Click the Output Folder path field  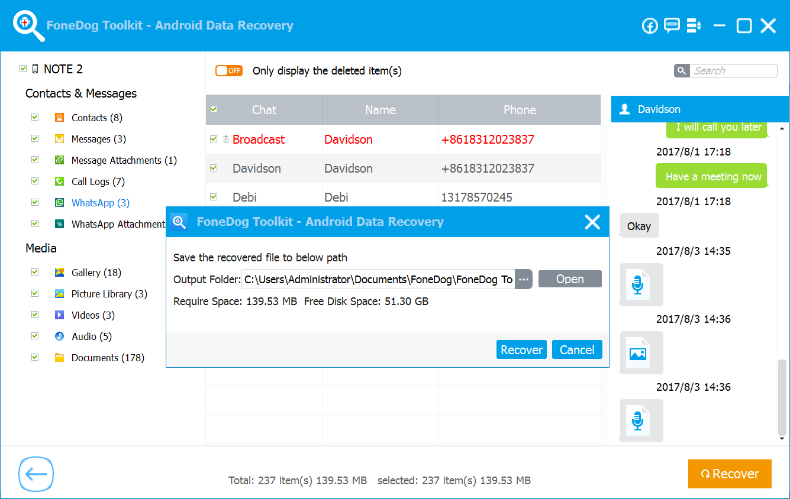[378, 279]
